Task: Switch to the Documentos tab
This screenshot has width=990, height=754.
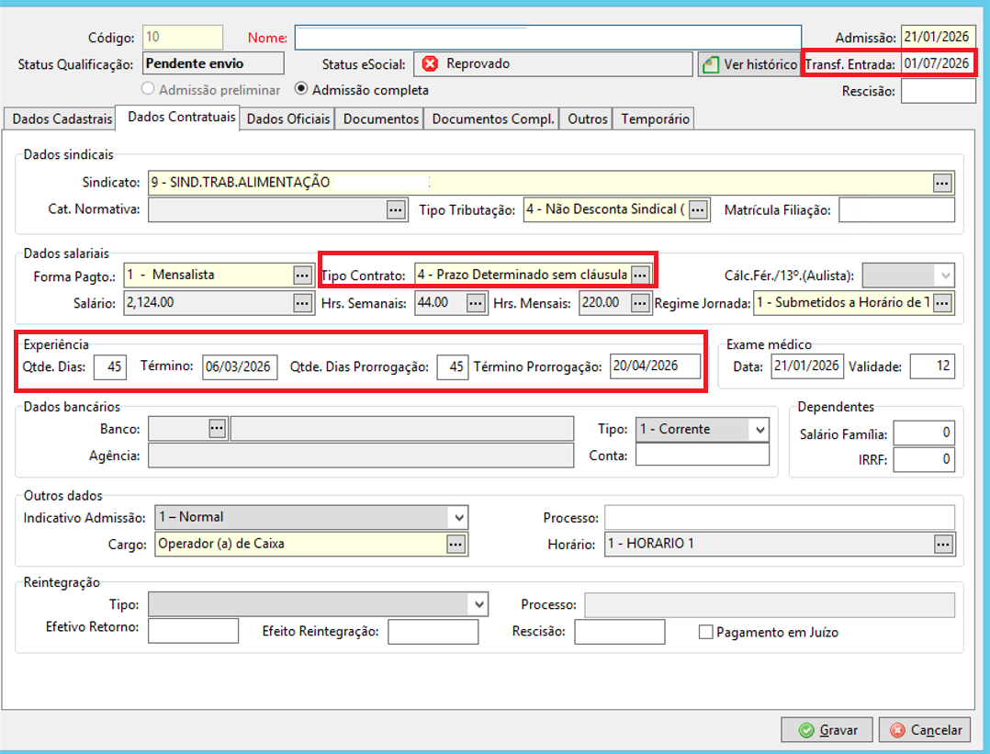Action: (381, 118)
